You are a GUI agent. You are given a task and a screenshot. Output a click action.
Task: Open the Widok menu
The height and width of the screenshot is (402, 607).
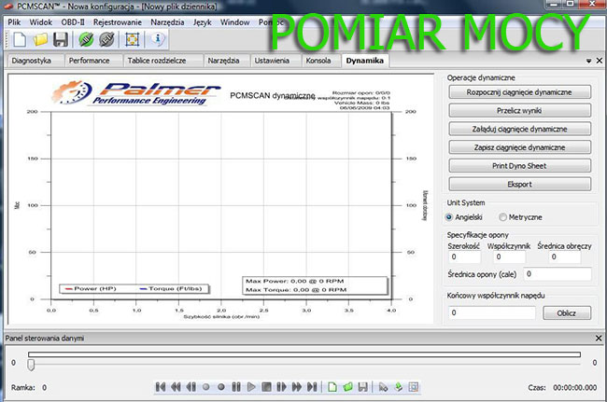click(41, 22)
